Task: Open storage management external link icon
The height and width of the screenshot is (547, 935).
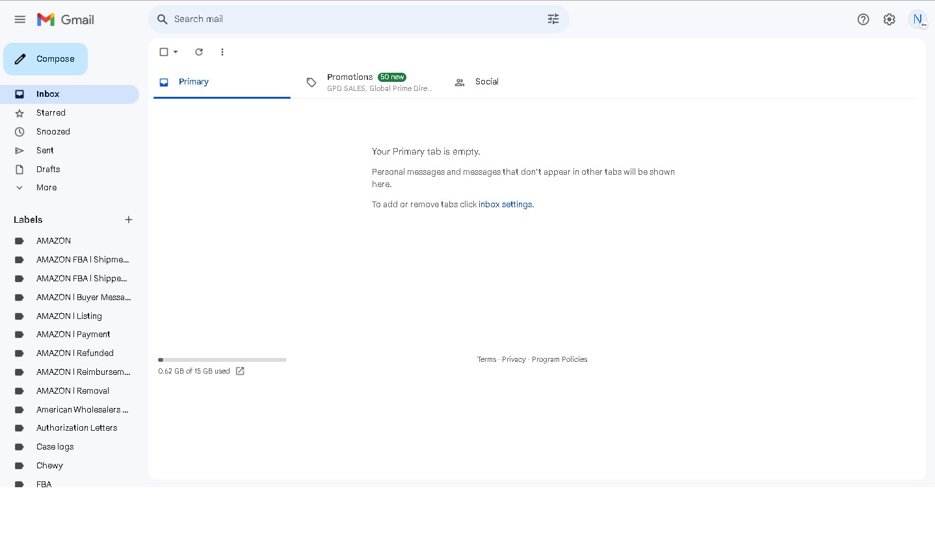Action: tap(240, 371)
